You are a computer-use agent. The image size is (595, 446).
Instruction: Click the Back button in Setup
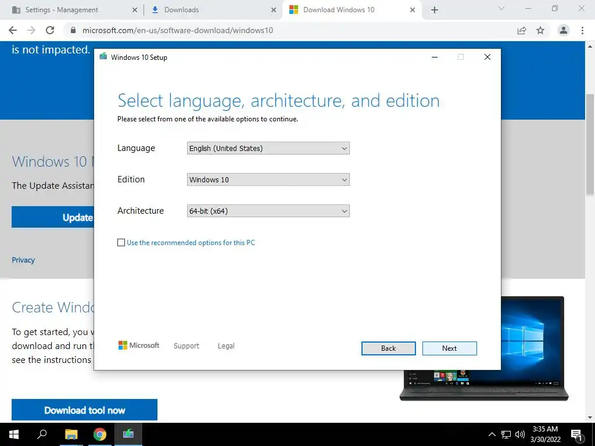point(388,348)
